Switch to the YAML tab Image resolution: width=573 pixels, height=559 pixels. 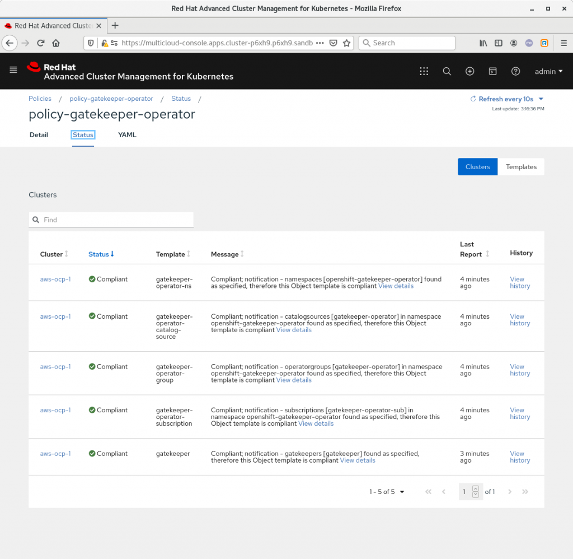(127, 135)
